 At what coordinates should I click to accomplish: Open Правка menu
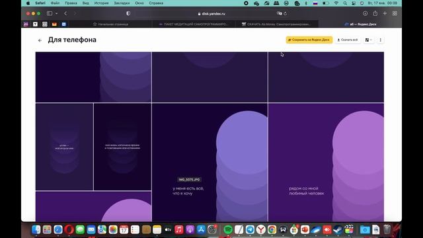click(71, 3)
